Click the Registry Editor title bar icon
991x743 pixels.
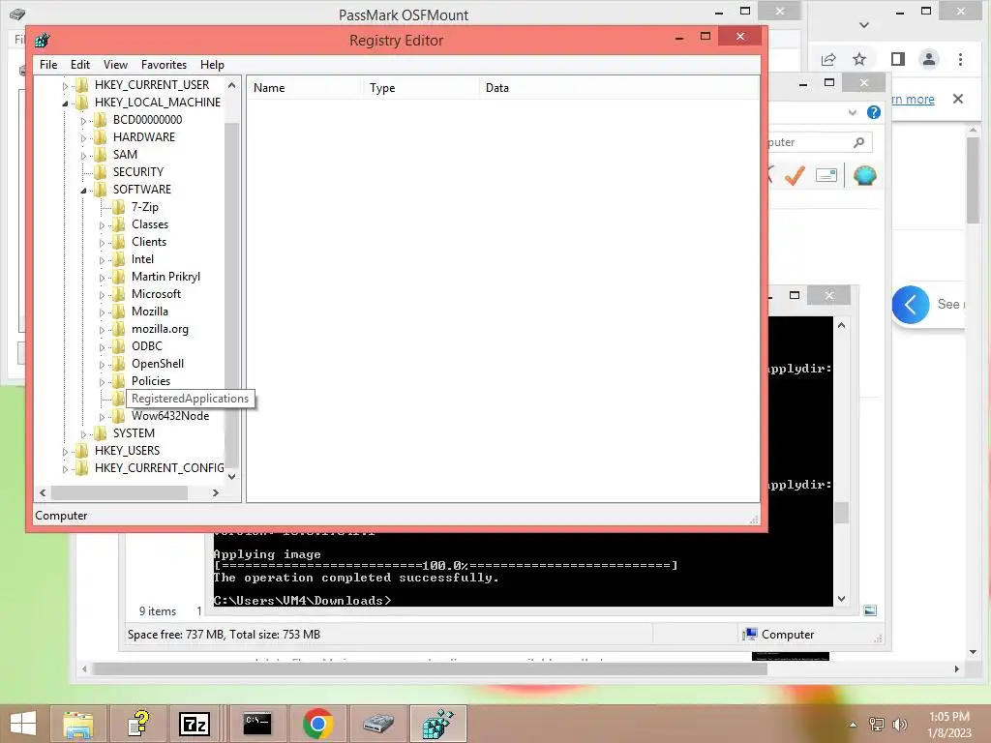pyautogui.click(x=43, y=41)
